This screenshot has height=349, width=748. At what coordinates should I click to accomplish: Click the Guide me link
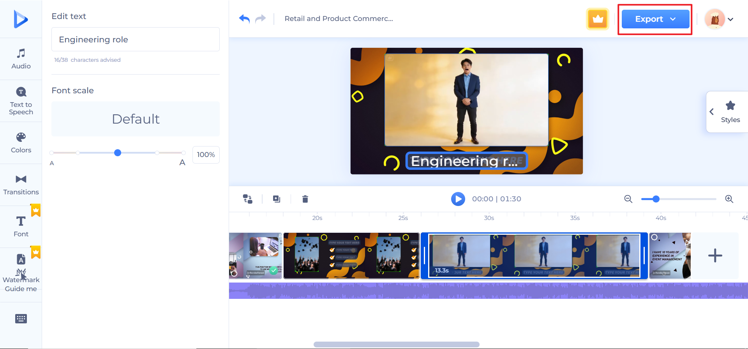[x=21, y=289]
